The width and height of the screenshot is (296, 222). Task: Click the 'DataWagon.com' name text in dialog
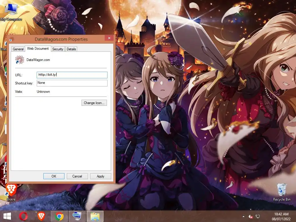38,60
